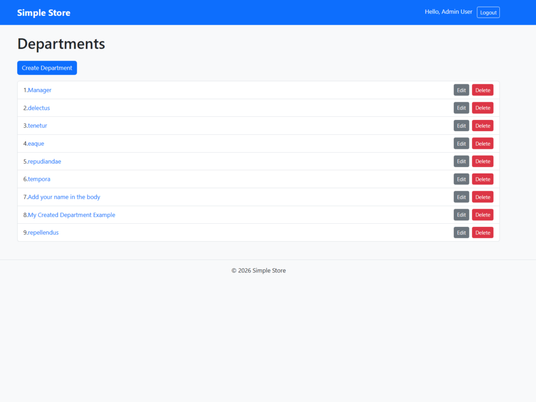Open My Created Department Example link

72,215
